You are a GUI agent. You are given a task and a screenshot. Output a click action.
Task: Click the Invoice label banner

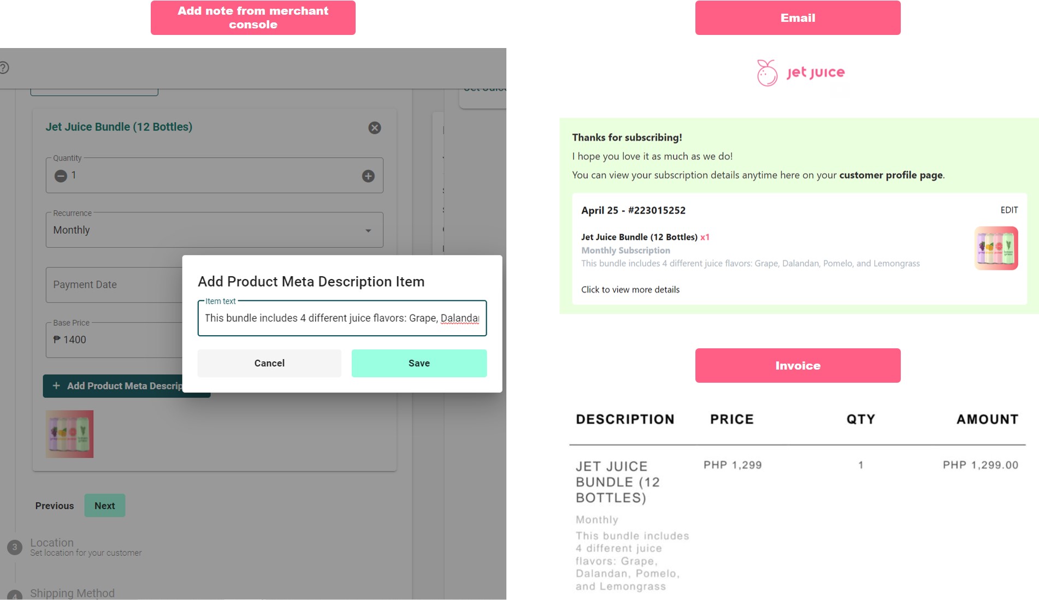coord(798,366)
